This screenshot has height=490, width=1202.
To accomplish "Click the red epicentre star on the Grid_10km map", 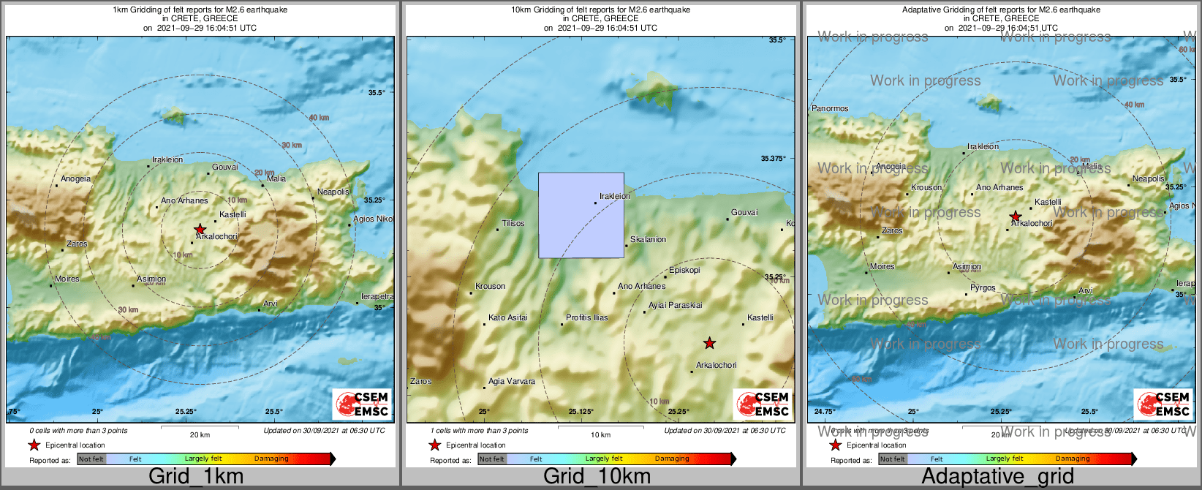I will tap(709, 343).
